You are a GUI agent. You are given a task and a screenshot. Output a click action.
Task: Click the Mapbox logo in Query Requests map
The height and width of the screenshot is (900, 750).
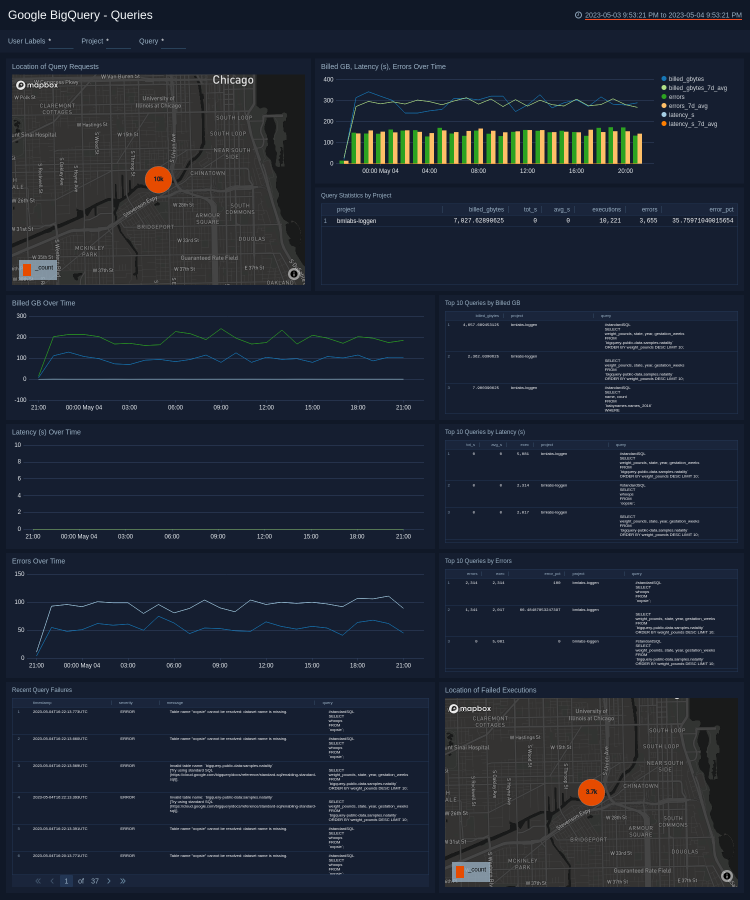37,85
